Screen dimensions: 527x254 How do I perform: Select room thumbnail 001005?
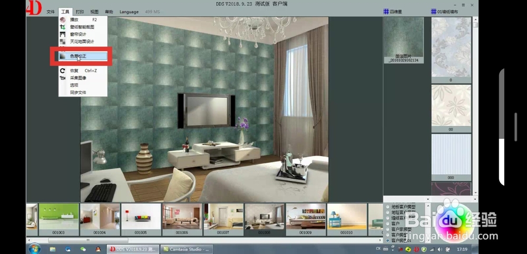141,219
